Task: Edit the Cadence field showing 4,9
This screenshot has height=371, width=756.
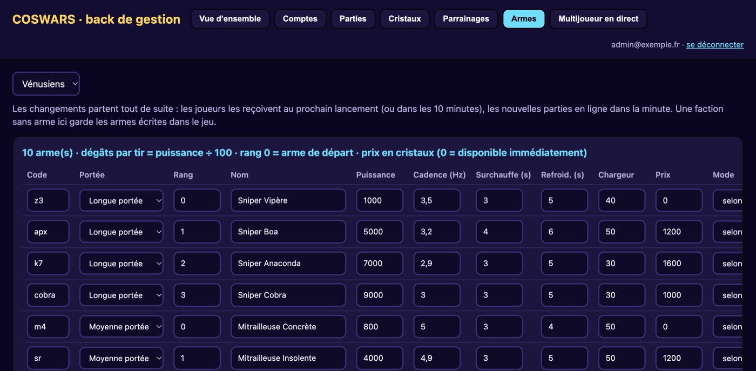Action: [437, 358]
